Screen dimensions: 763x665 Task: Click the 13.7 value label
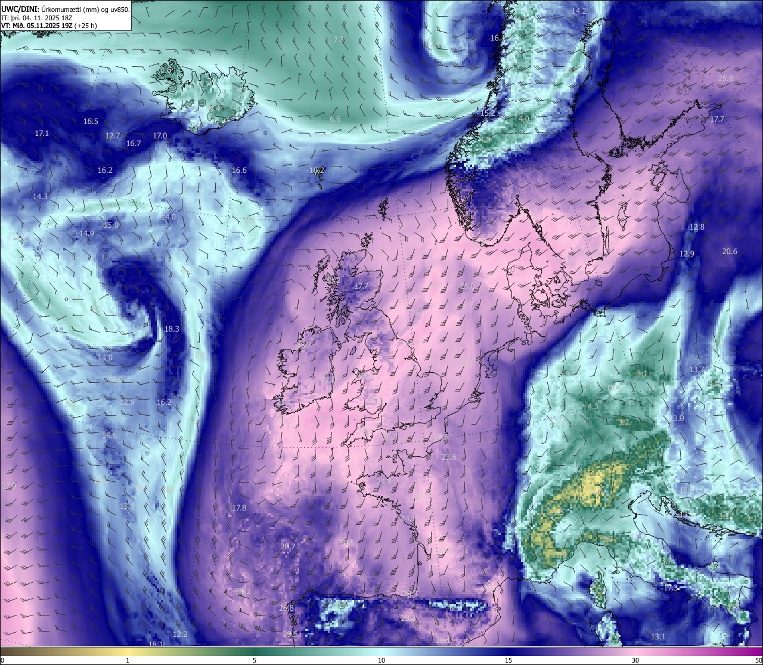pos(697,369)
